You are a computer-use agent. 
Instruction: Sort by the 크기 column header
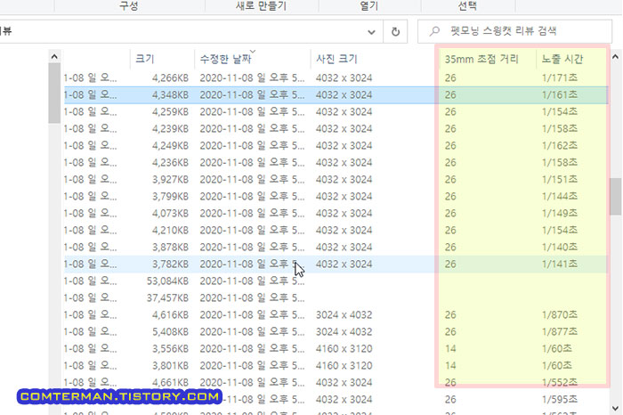point(144,59)
